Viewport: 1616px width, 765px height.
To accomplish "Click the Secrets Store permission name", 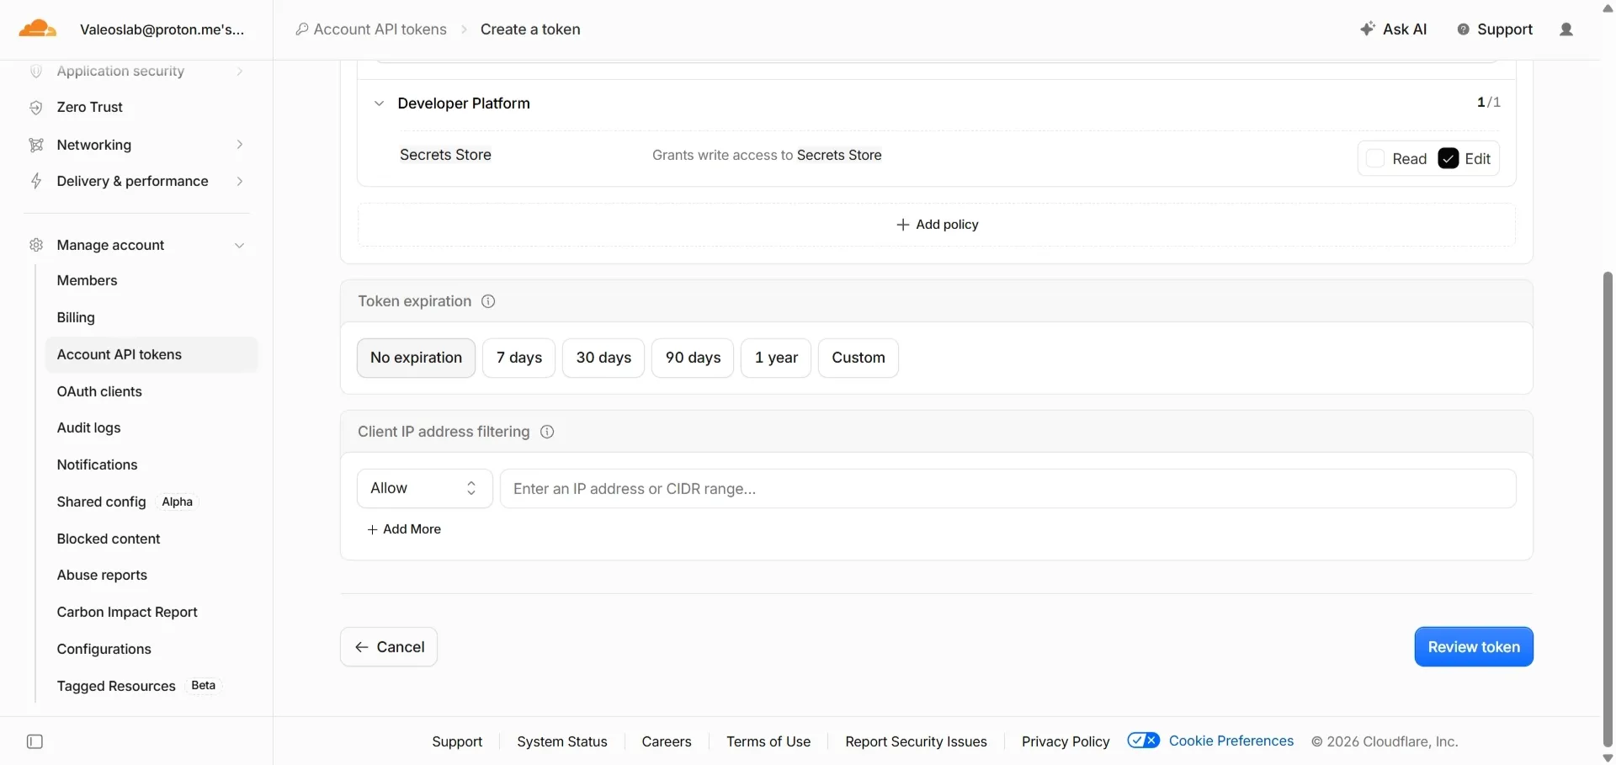I will click(445, 155).
